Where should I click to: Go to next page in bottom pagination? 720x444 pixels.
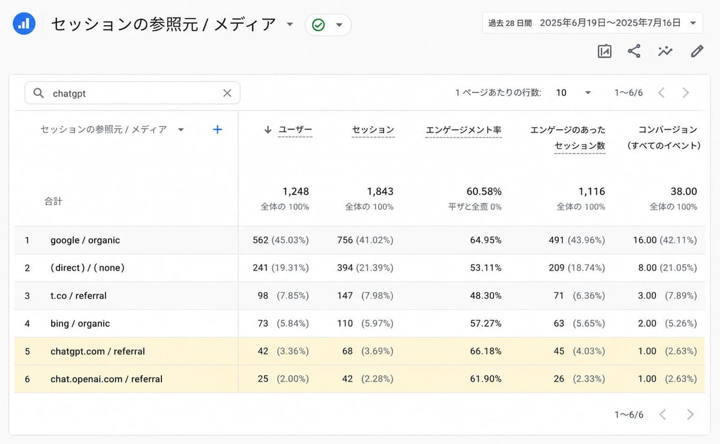690,415
